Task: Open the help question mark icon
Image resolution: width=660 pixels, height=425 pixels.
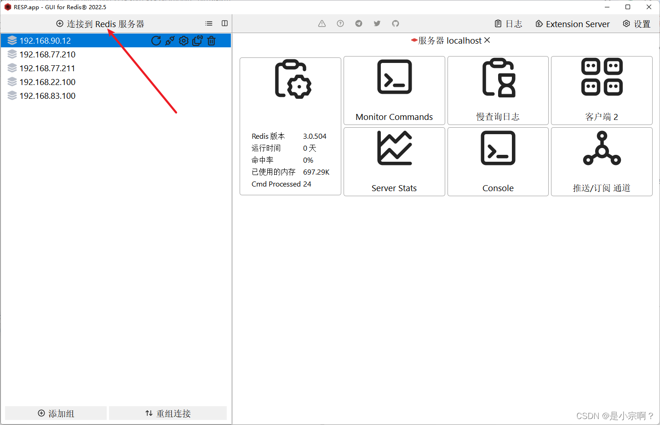Action: [340, 23]
